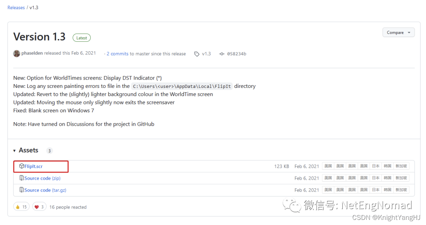The image size is (426, 225).
Task: Click '16 people reacted' text
Action: pyautogui.click(x=68, y=207)
